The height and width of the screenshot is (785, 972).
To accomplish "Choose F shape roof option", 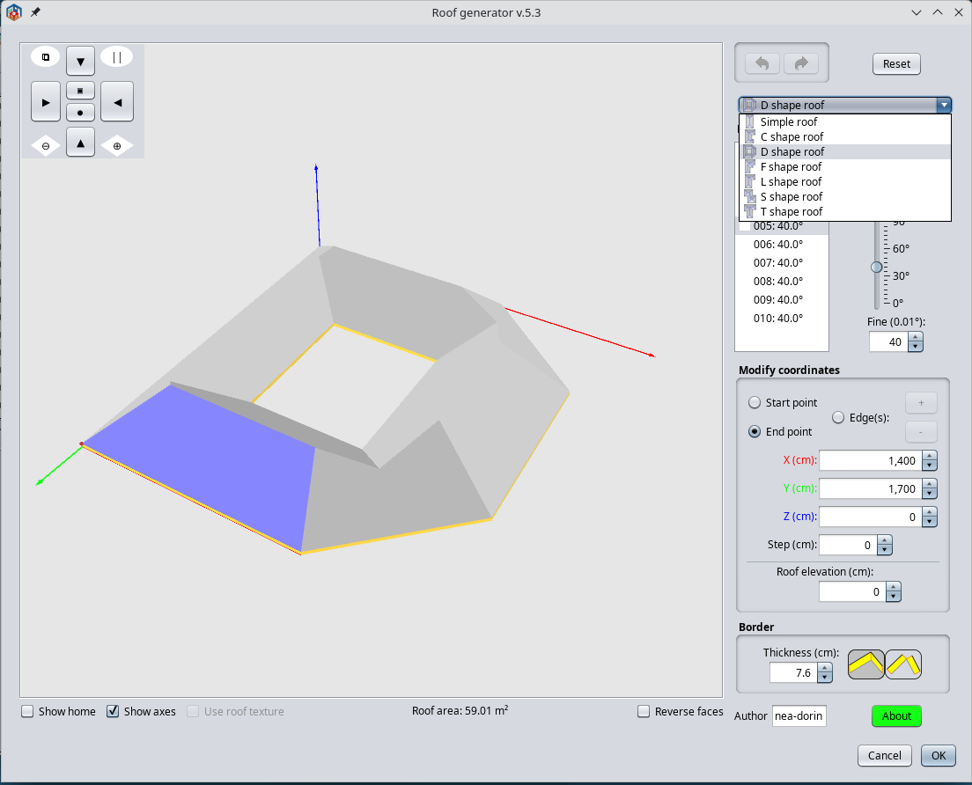I will coord(845,166).
